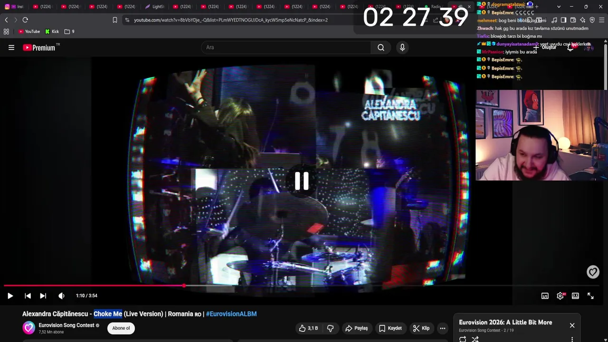Open the YouTube bookmark
The width and height of the screenshot is (608, 342).
pos(29,31)
